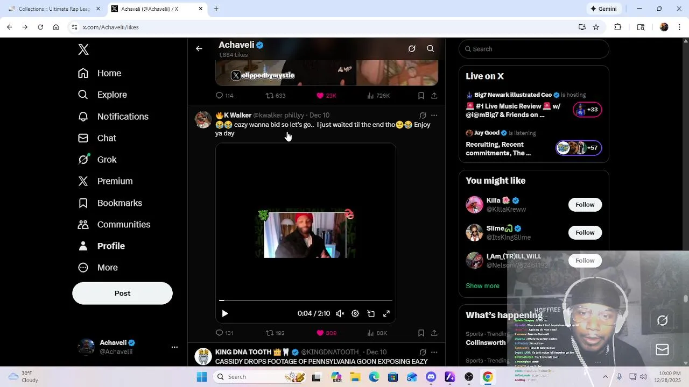This screenshot has width=689, height=387.
Task: Open Explore in the sidebar
Action: (102, 95)
